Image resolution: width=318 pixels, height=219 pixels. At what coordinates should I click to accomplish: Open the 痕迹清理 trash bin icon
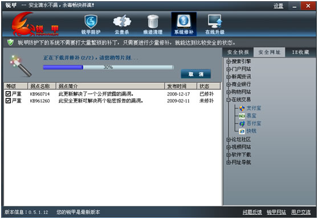pyautogui.click(x=153, y=24)
